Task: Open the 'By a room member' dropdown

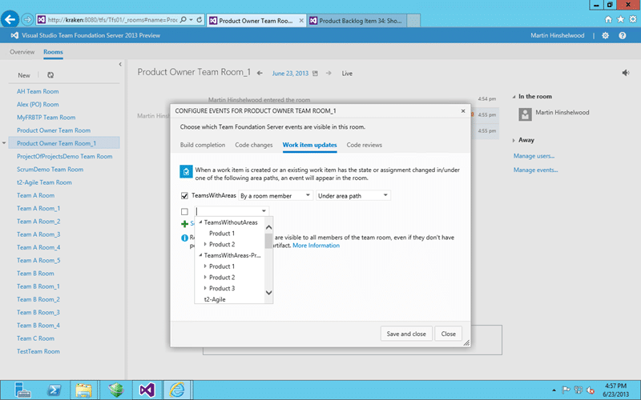Action: [276, 196]
